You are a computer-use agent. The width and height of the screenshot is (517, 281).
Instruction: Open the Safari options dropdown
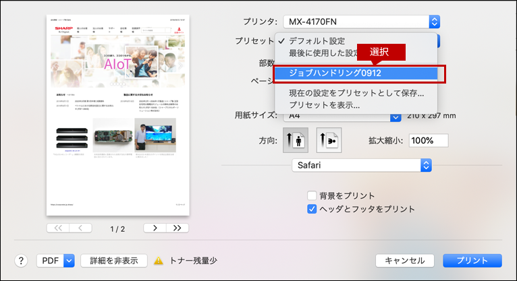point(362,165)
